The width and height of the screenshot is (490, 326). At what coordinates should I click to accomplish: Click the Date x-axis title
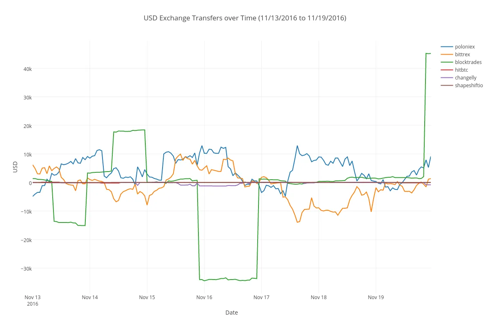232,313
